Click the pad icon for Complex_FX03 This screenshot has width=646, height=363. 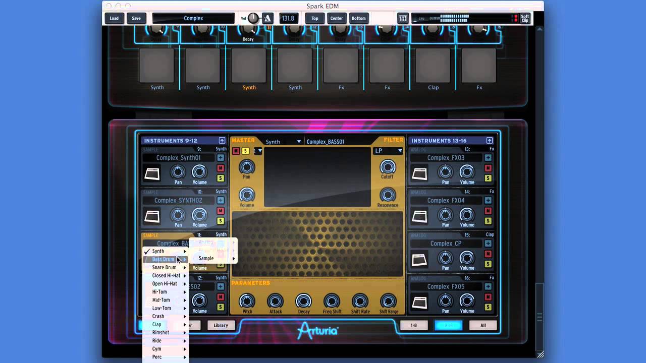coord(419,174)
